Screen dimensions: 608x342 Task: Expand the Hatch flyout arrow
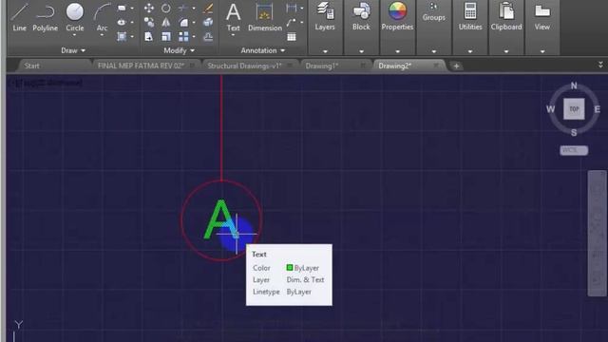coord(132,37)
